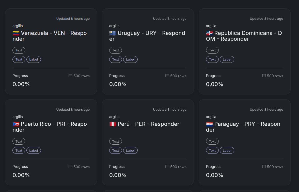The width and height of the screenshot is (299, 192).
Task: Click the Venezuela flag icon
Action: [16, 33]
